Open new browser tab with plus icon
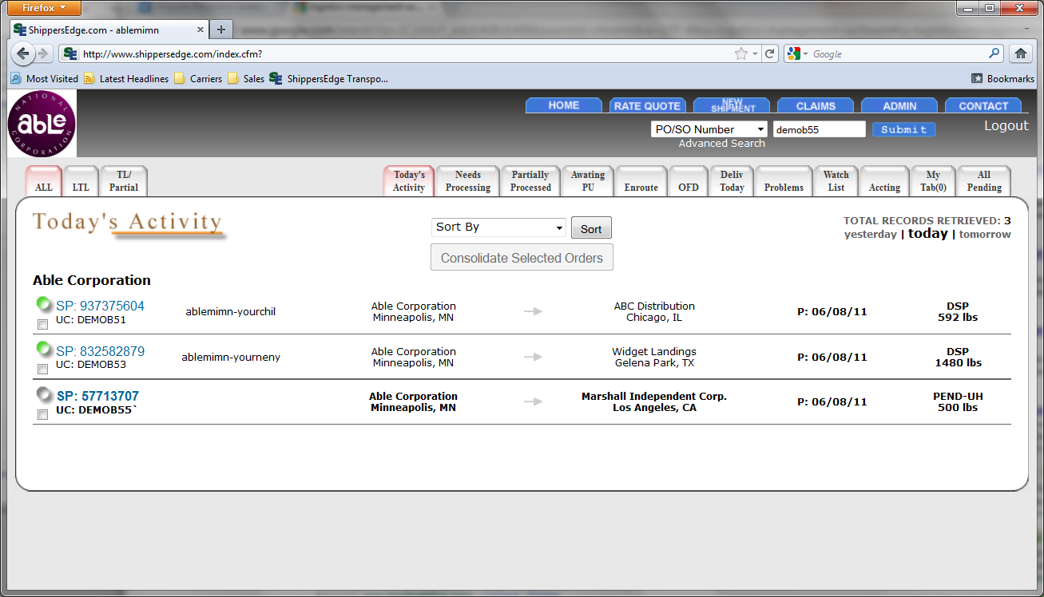The width and height of the screenshot is (1044, 597). tap(221, 30)
